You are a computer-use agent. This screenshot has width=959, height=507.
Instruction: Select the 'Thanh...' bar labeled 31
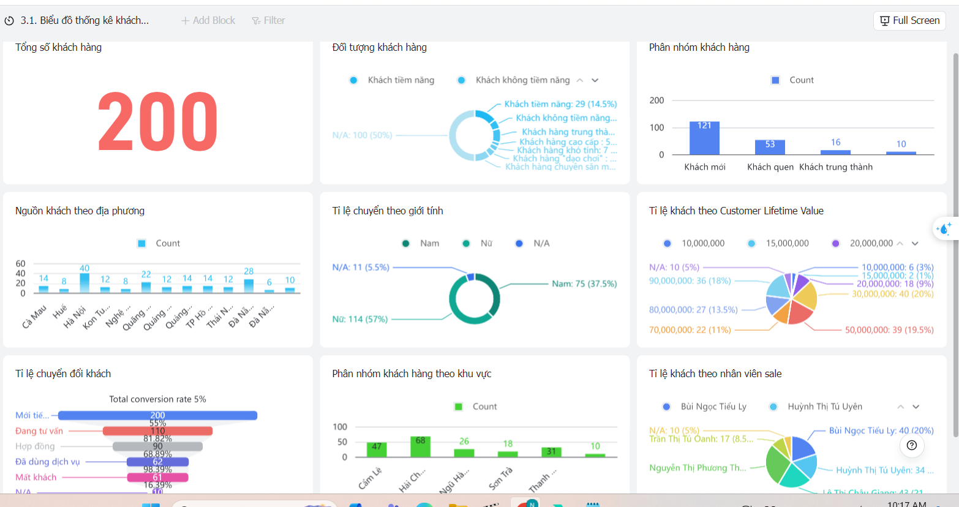point(551,452)
